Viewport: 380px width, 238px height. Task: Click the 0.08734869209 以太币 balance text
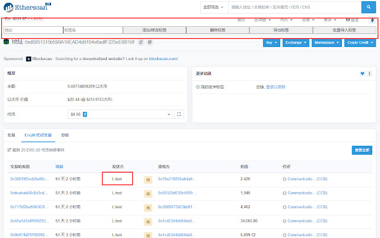pyautogui.click(x=87, y=86)
